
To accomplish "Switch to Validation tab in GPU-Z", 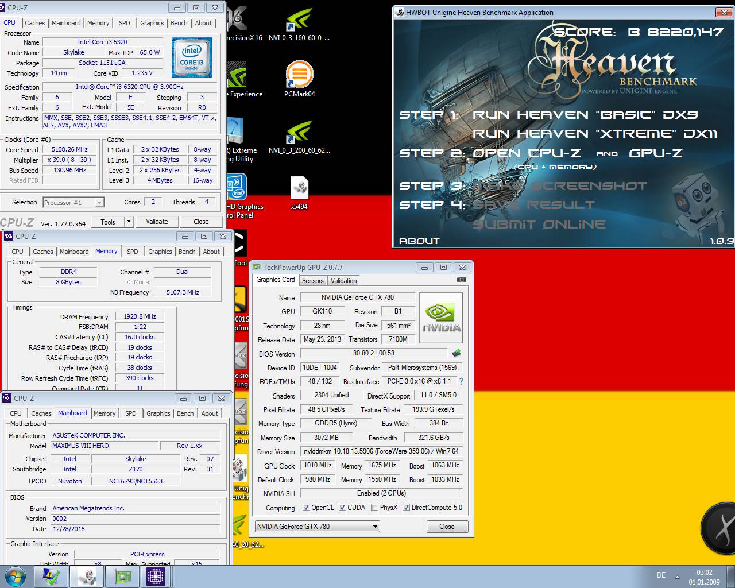I will (x=343, y=281).
